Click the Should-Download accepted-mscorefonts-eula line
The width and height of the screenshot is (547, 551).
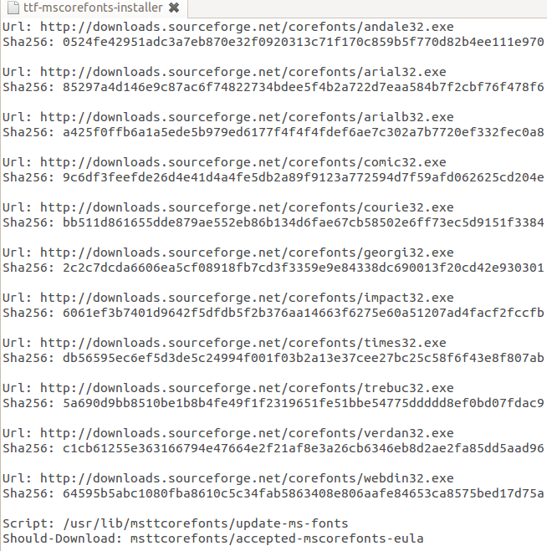[213, 538]
